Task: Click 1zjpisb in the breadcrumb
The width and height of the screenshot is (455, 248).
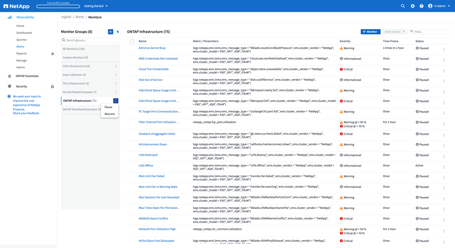Action: click(x=66, y=17)
